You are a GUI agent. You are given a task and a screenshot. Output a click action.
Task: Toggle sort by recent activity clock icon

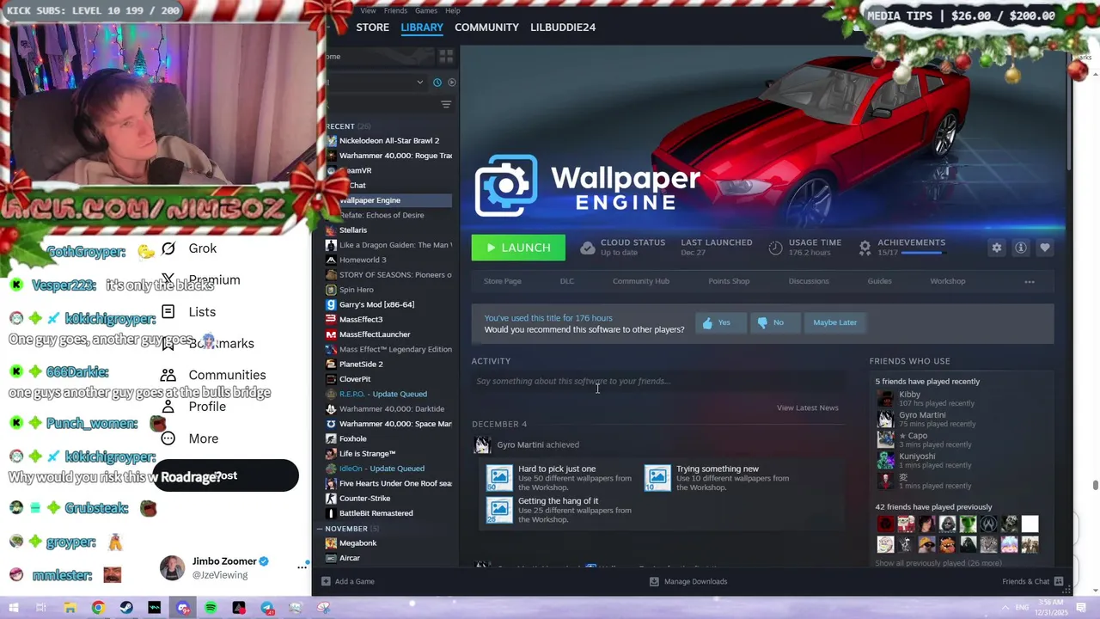[437, 83]
